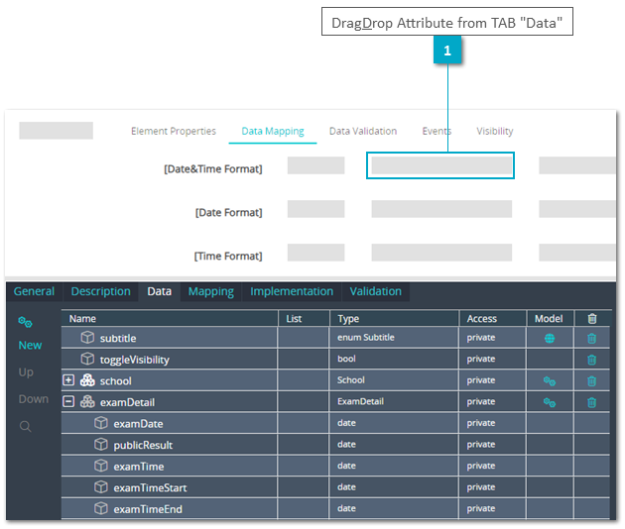Click the first Date Format field
This screenshot has height=529, width=625.
(315, 209)
